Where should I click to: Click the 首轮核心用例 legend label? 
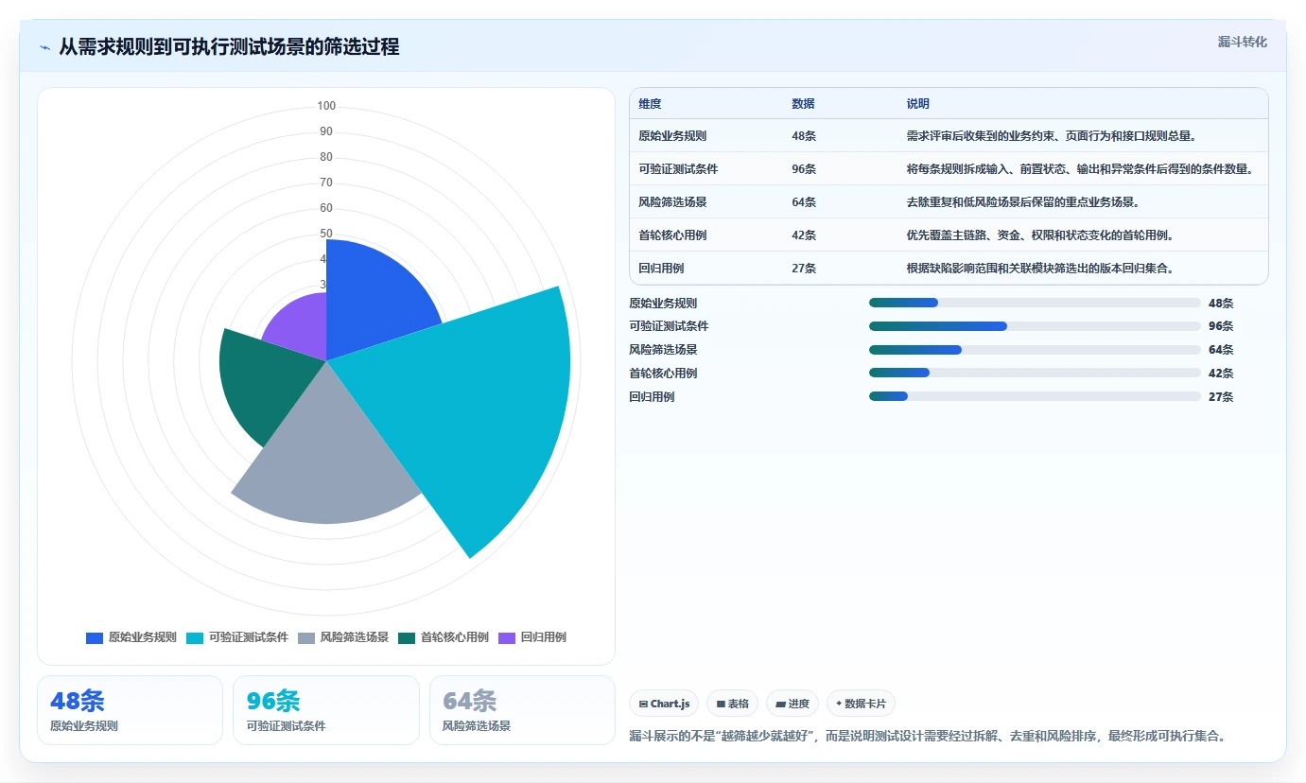455,638
